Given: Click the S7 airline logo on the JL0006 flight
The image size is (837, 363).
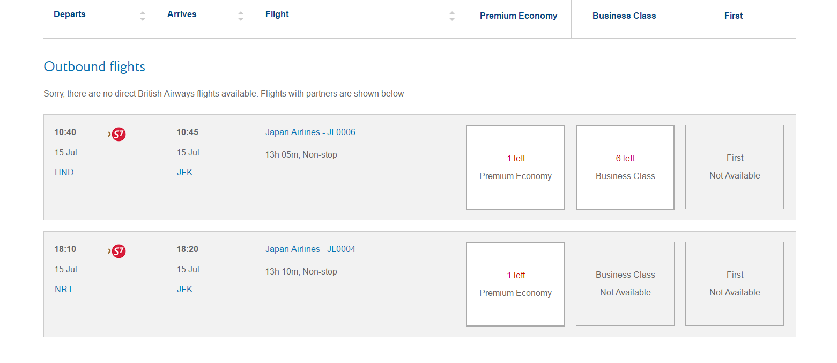Looking at the screenshot, I should click(117, 134).
